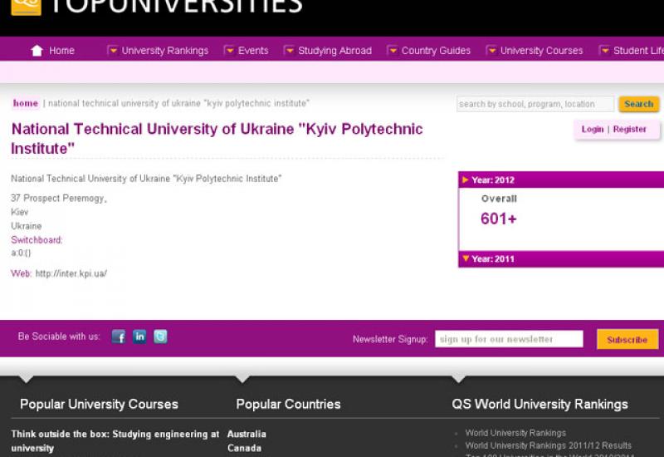This screenshot has height=457, width=664.
Task: Open the Canada country link
Action: click(x=244, y=448)
